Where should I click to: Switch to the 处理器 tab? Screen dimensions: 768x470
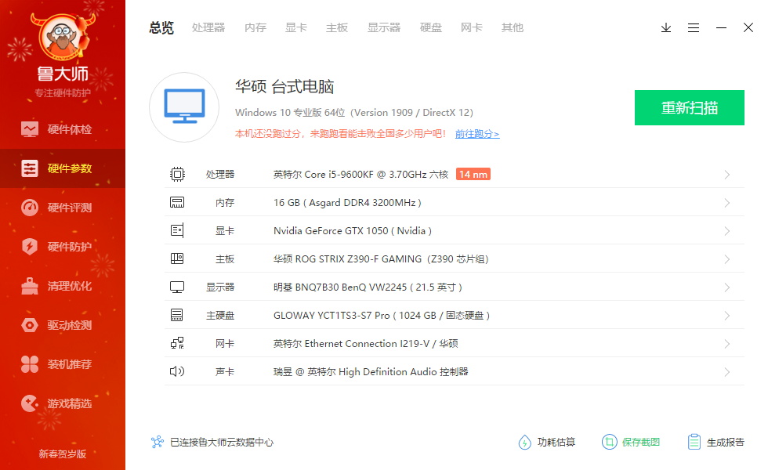(x=208, y=28)
